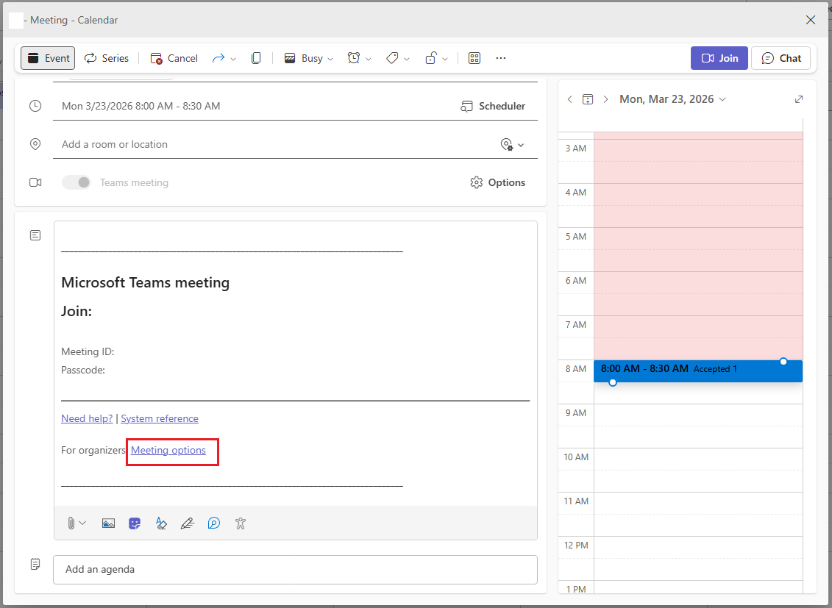Expand the Forward options dropdown
The width and height of the screenshot is (832, 608).
point(233,59)
